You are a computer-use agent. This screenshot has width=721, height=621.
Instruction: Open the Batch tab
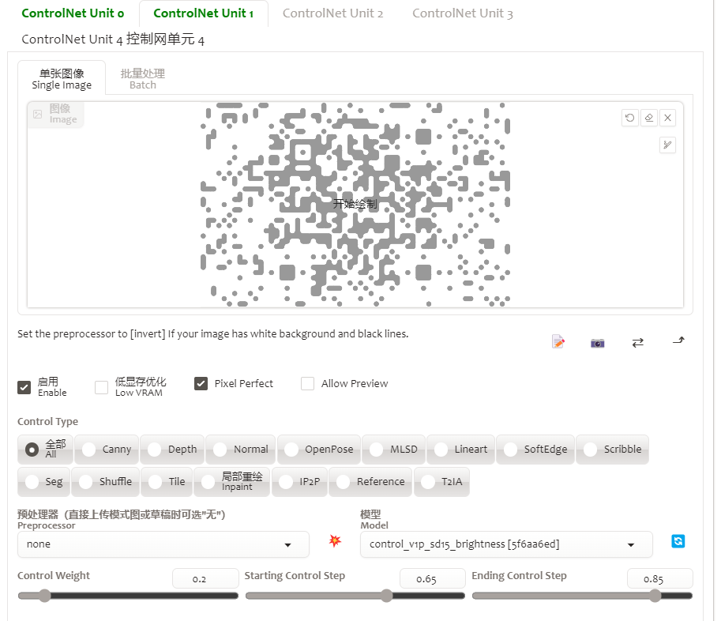pyautogui.click(x=143, y=79)
